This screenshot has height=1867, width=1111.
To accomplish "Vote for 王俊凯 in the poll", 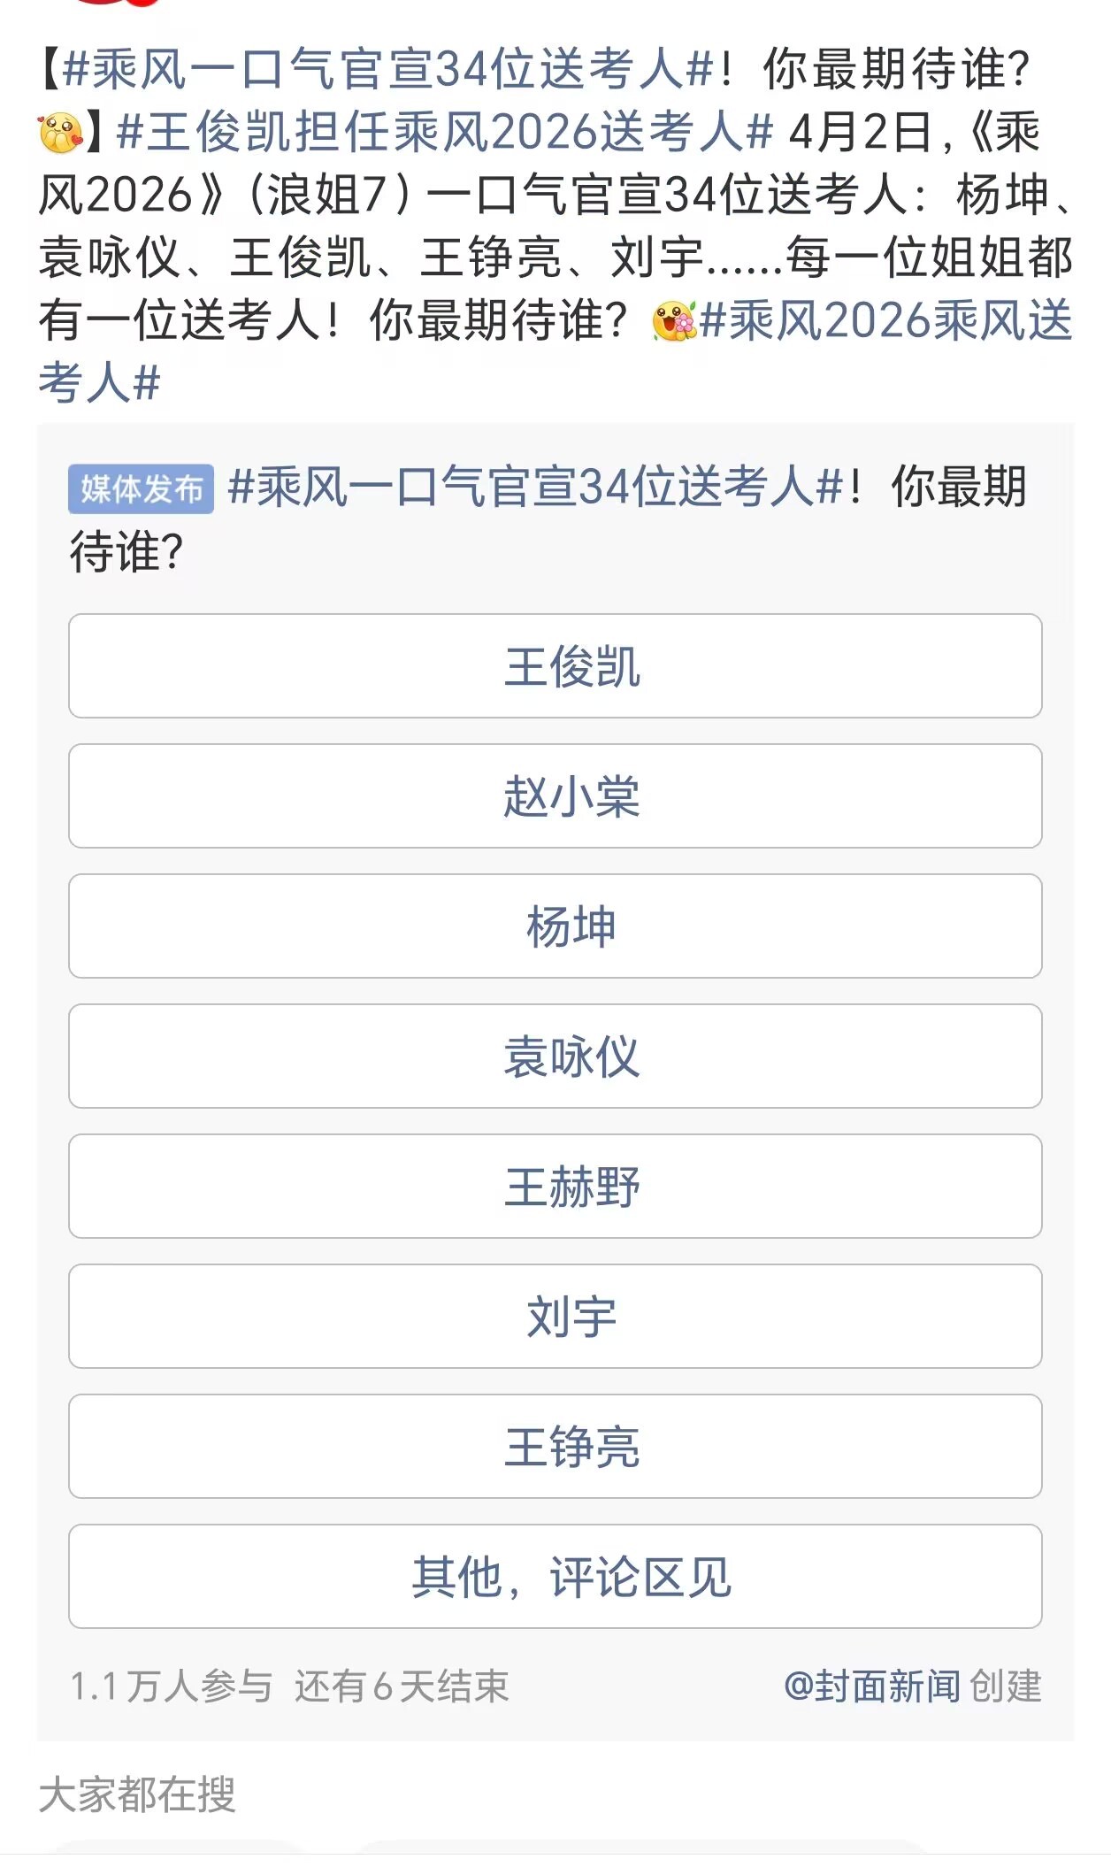I will point(555,666).
